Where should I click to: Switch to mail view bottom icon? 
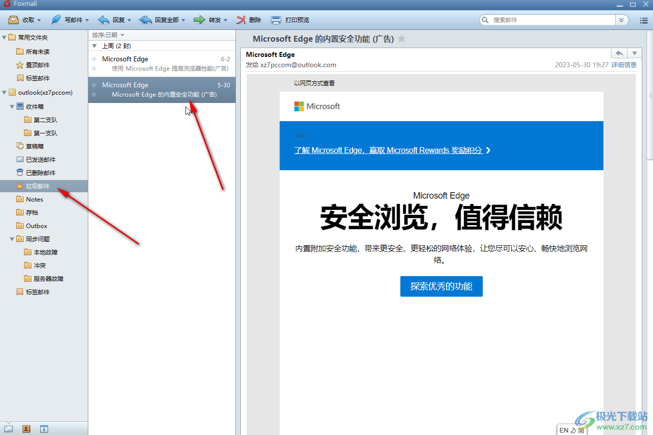pos(8,429)
